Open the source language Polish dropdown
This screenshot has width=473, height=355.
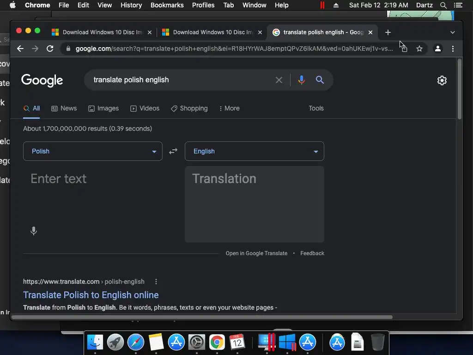coord(92,151)
